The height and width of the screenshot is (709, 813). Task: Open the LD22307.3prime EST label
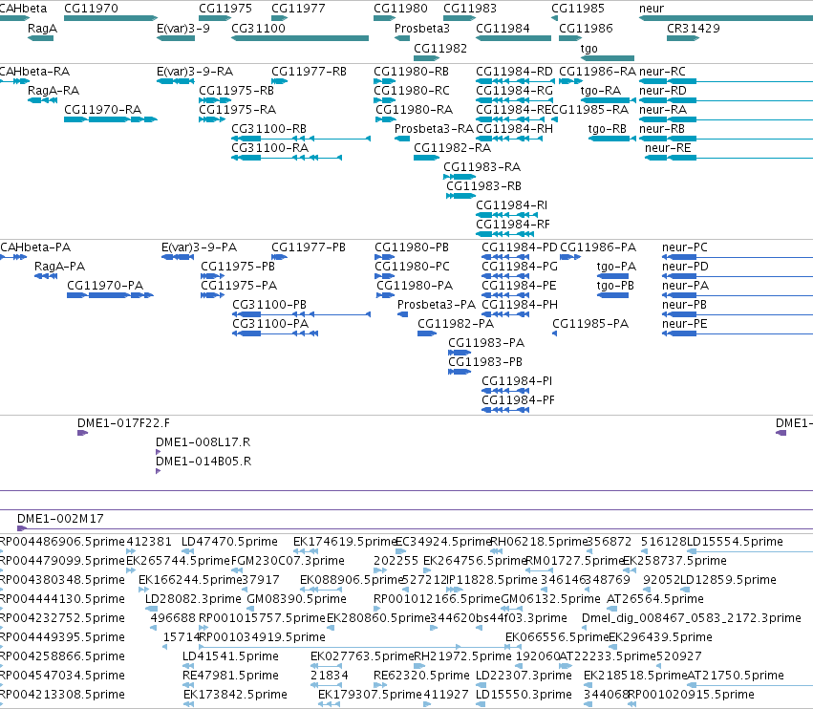(524, 676)
